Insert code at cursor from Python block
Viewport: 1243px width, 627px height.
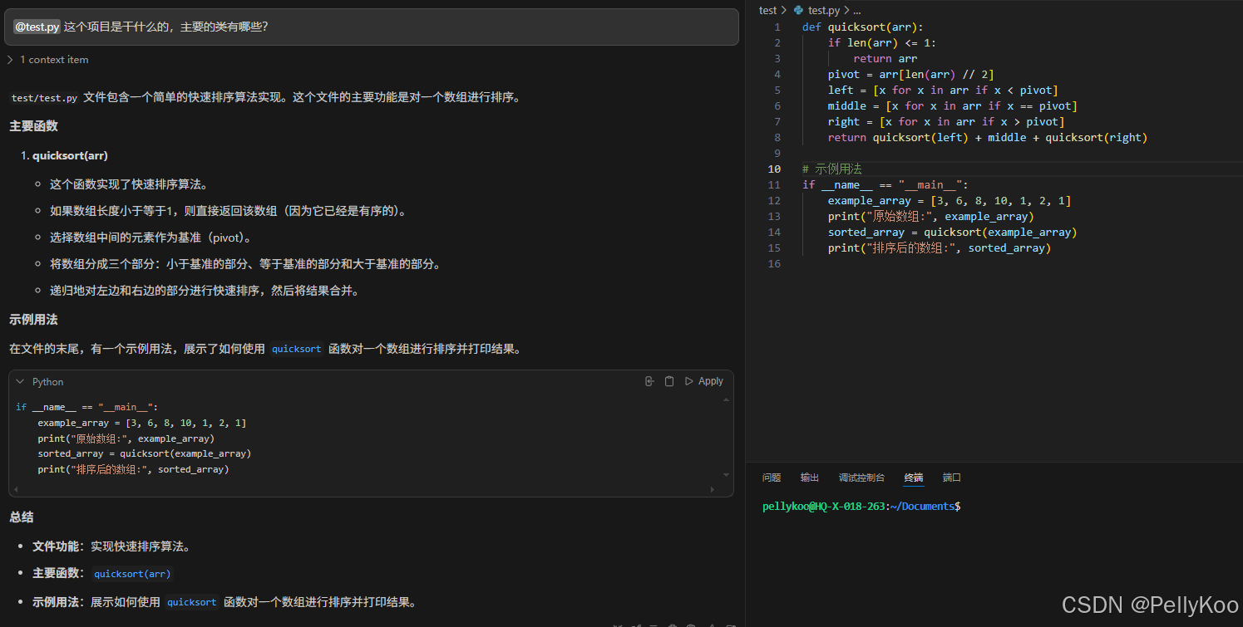coord(649,381)
